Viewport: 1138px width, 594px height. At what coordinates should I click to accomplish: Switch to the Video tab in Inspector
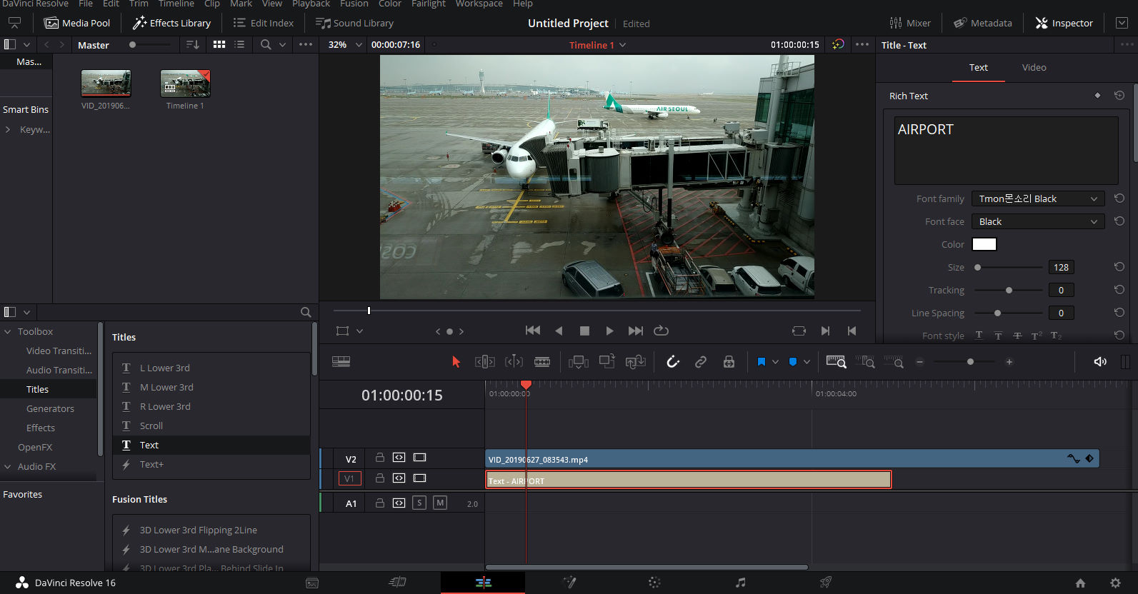point(1034,67)
